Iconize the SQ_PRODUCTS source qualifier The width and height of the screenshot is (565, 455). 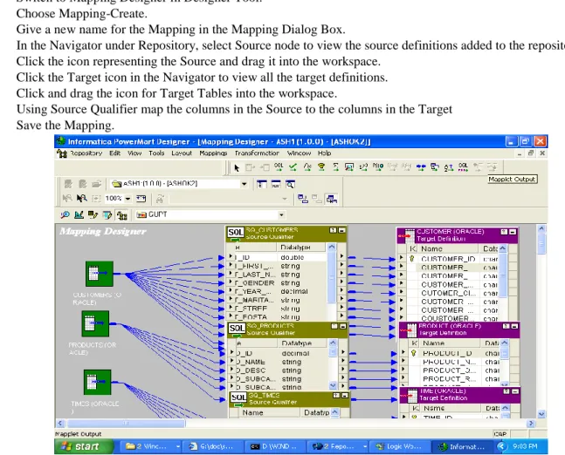coord(343,326)
